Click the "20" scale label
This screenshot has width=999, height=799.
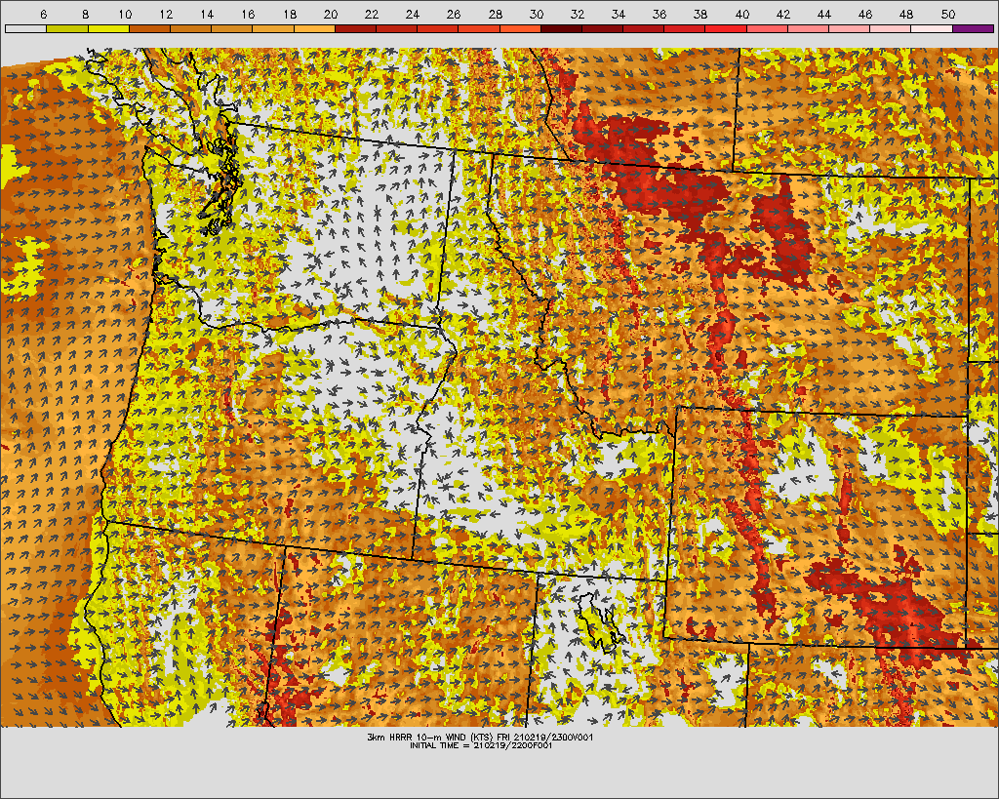331,14
